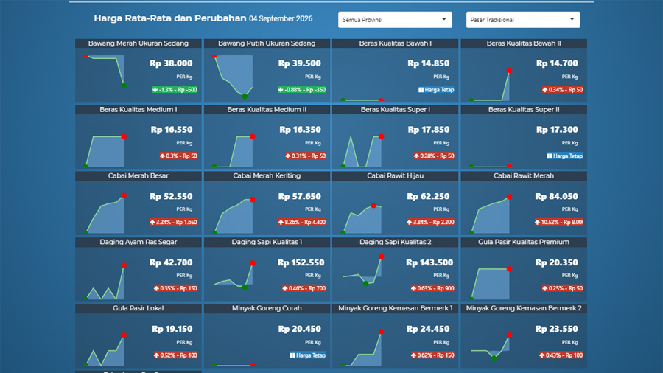
Task: Open the Semua Provinsi dropdown
Action: point(395,20)
